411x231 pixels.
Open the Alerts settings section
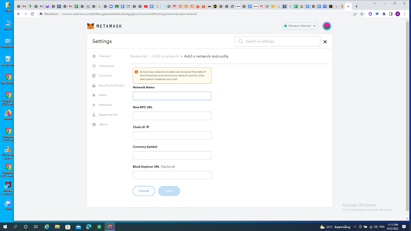[x=100, y=95]
